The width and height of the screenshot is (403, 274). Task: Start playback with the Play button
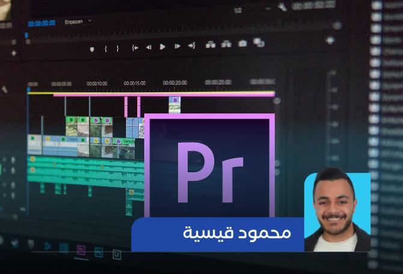(162, 47)
